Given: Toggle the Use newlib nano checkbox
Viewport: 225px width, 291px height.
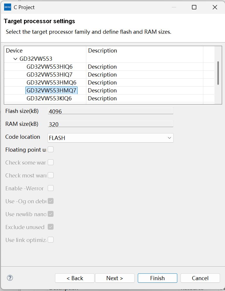Looking at the screenshot, I should coord(51,214).
